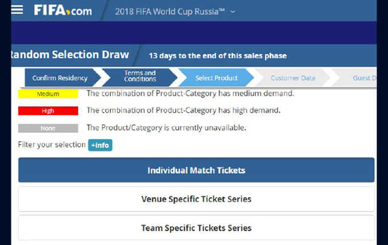Select the Terms and Conditions step
The height and width of the screenshot is (245, 388).
point(140,76)
